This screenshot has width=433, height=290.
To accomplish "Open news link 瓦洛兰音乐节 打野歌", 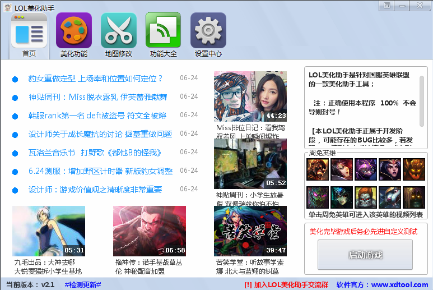I will (95, 153).
